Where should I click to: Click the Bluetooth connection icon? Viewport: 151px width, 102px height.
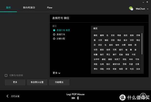[78, 98]
